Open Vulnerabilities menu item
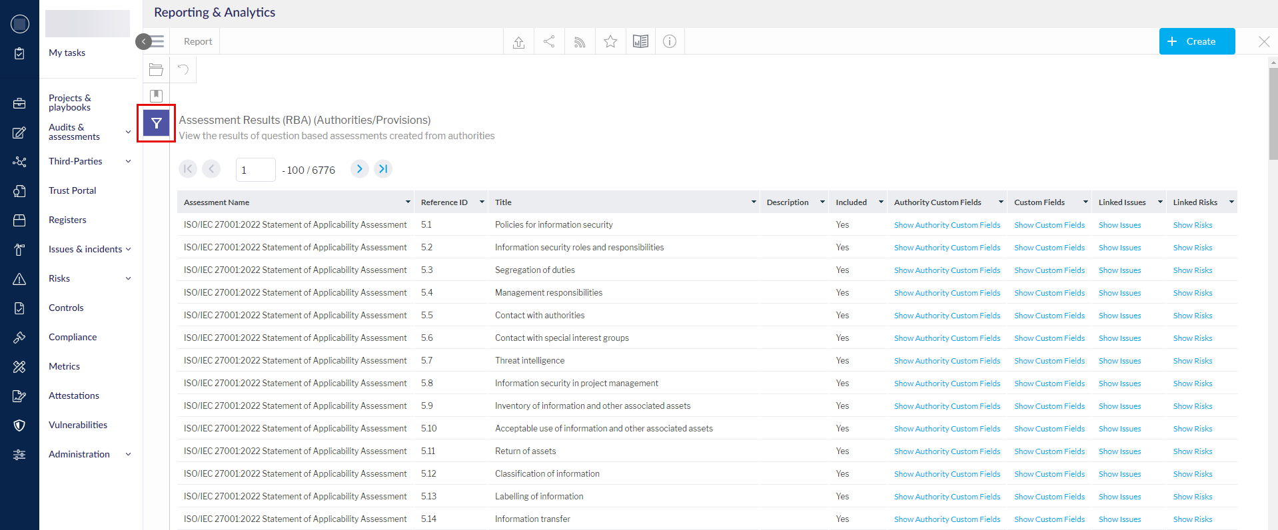Image resolution: width=1278 pixels, height=530 pixels. click(78, 425)
